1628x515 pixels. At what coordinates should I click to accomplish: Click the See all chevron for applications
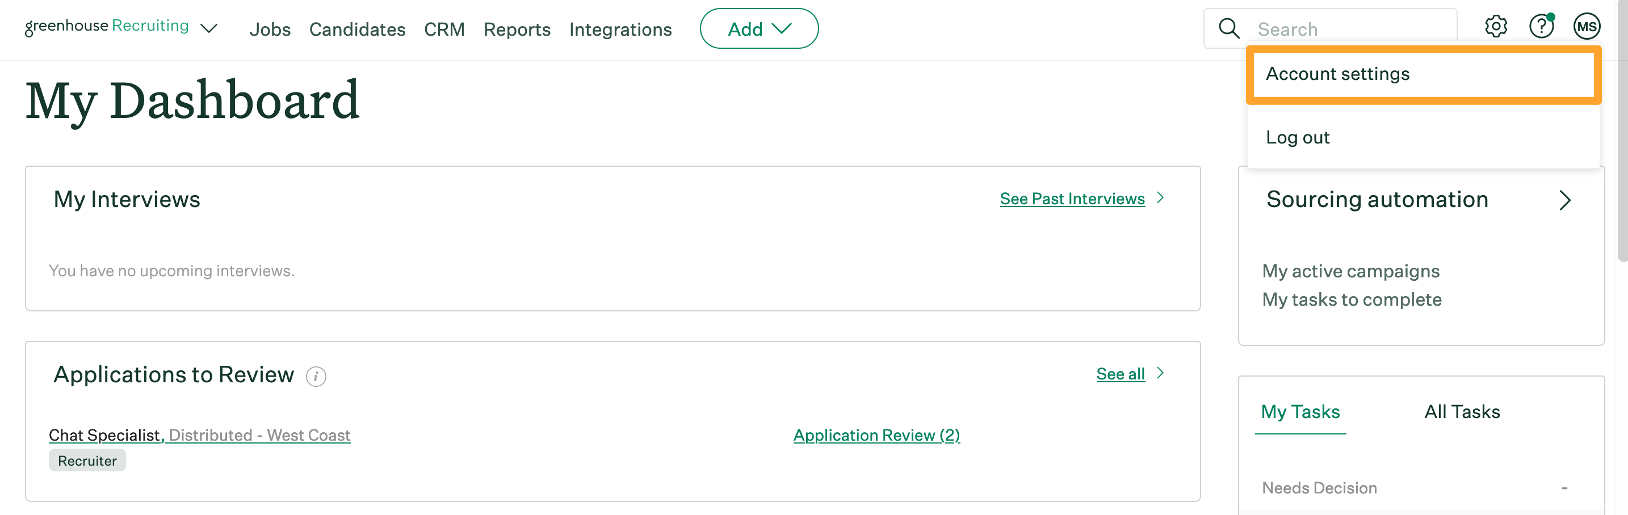pyautogui.click(x=1161, y=373)
